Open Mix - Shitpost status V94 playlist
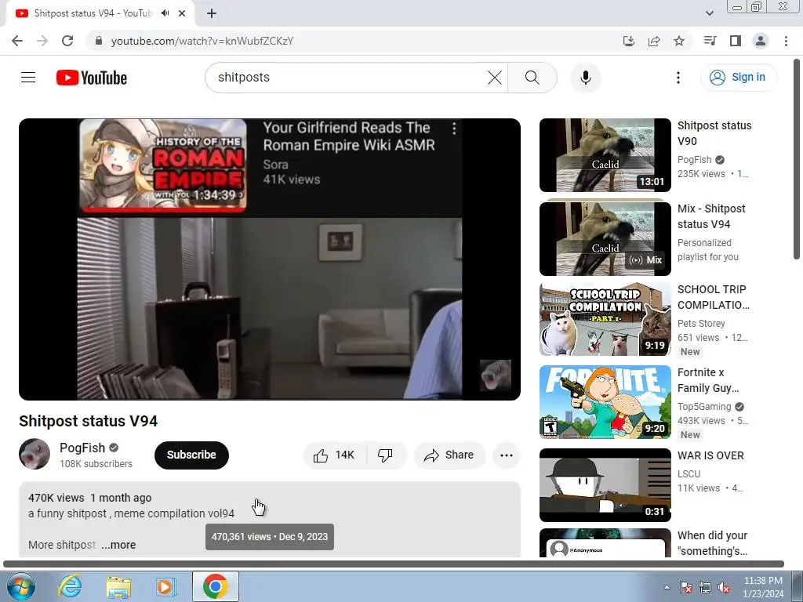 (x=711, y=216)
